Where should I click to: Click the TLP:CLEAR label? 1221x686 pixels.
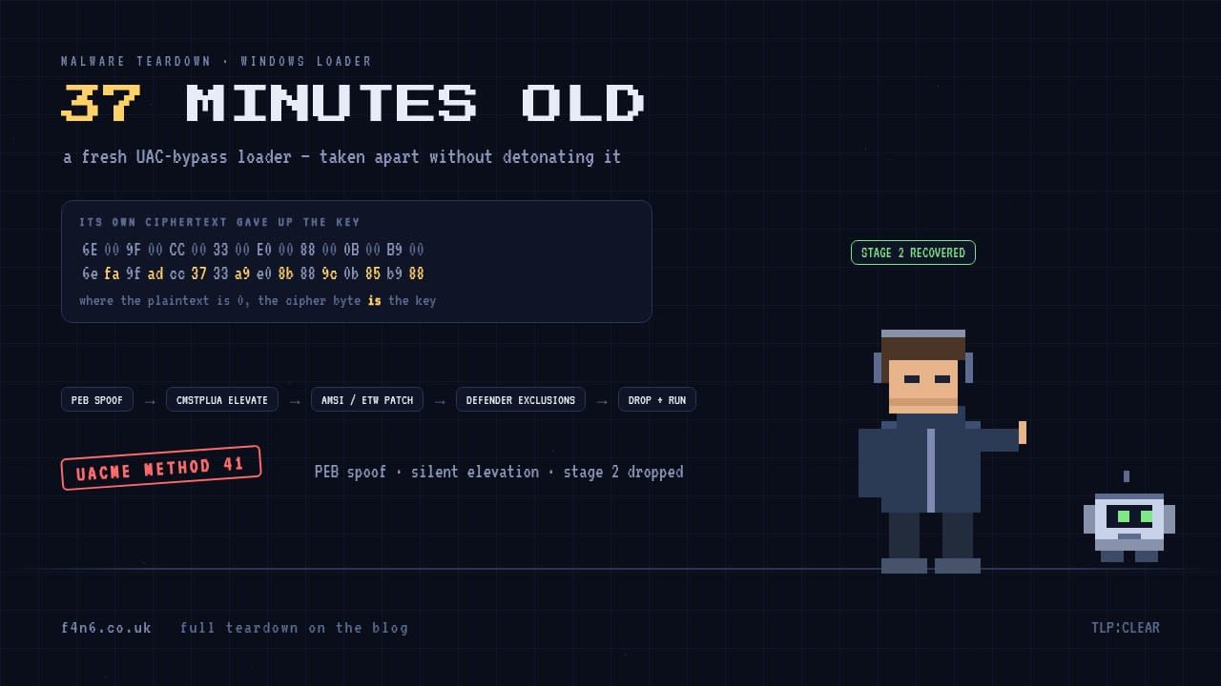tap(1126, 628)
